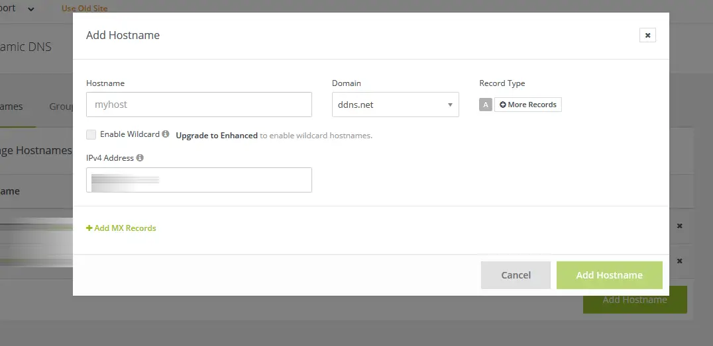Close the Add Hostname dialog
713x346 pixels.
click(x=647, y=35)
